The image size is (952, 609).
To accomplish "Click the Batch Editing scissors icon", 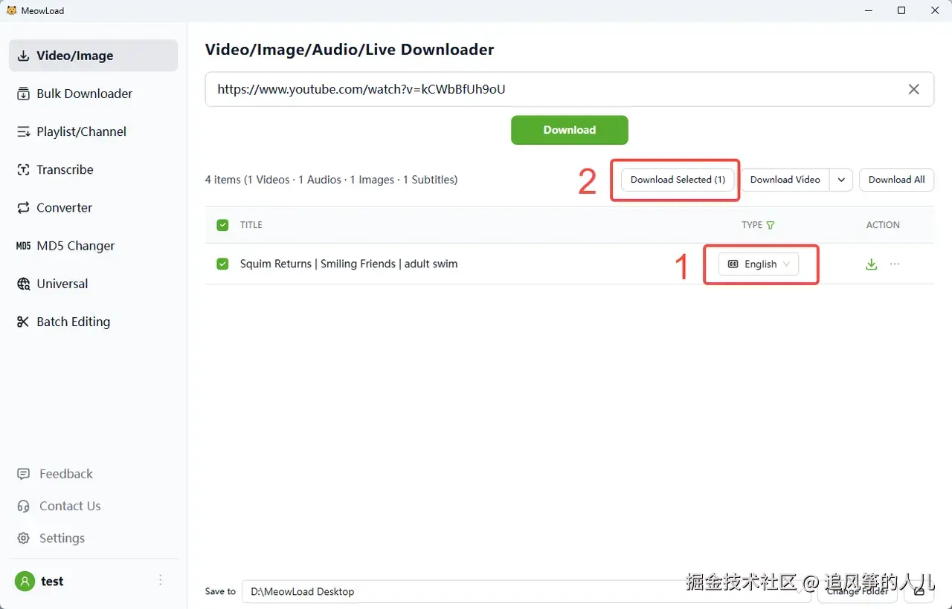I will [x=23, y=322].
